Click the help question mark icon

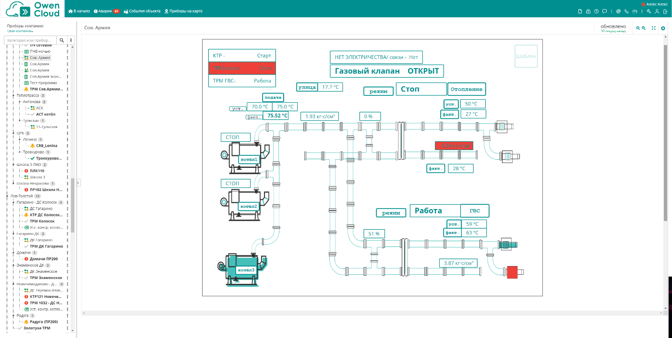point(596,11)
